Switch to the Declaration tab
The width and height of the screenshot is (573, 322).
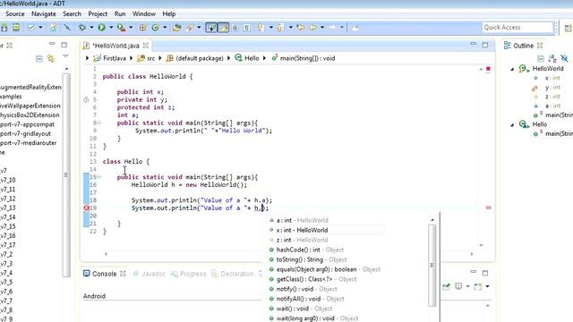click(x=233, y=274)
